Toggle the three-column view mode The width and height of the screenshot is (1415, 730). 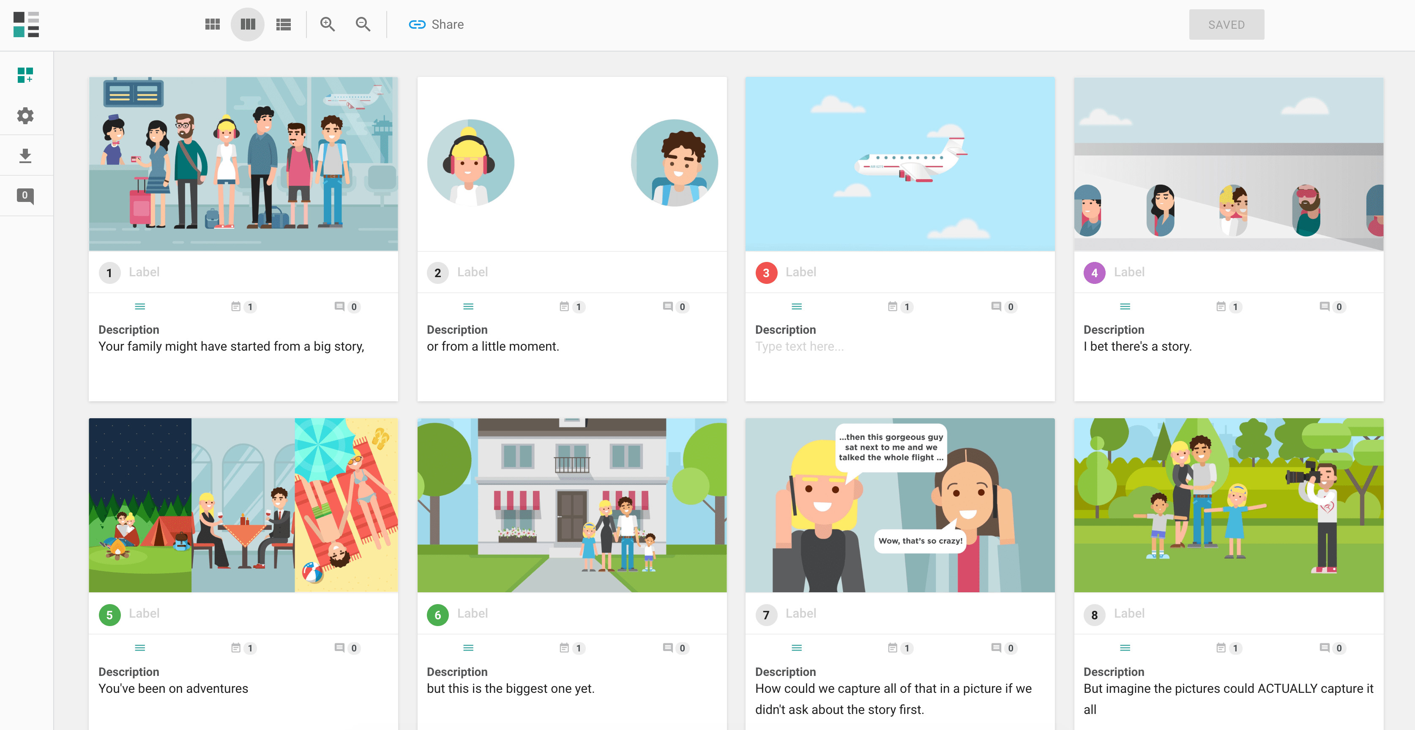click(247, 24)
